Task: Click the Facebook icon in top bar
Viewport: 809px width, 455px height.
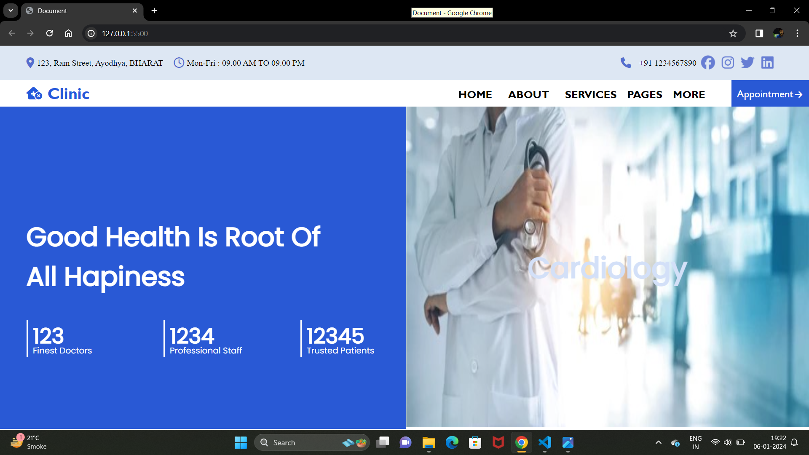Action: click(708, 63)
